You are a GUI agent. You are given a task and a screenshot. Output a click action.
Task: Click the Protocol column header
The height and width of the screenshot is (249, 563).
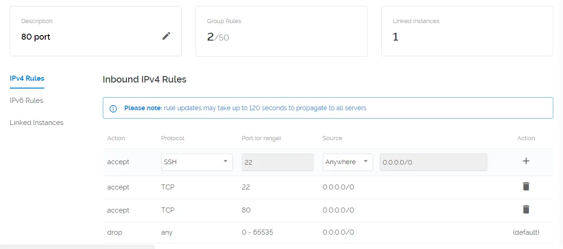(x=173, y=138)
